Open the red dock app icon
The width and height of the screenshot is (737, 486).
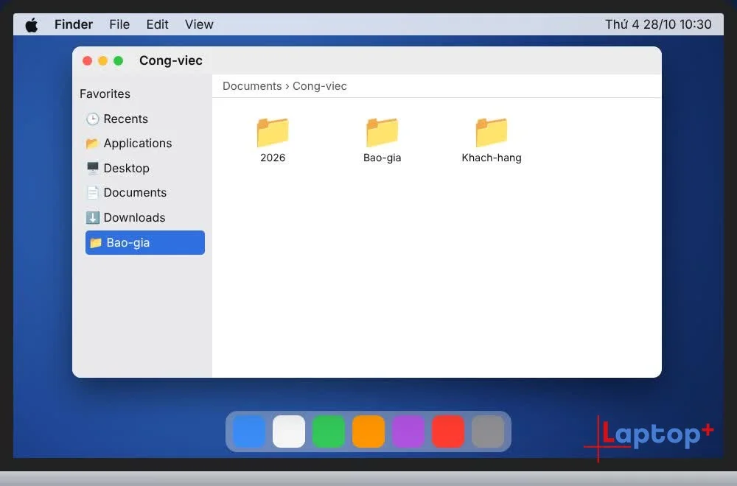[x=448, y=431]
